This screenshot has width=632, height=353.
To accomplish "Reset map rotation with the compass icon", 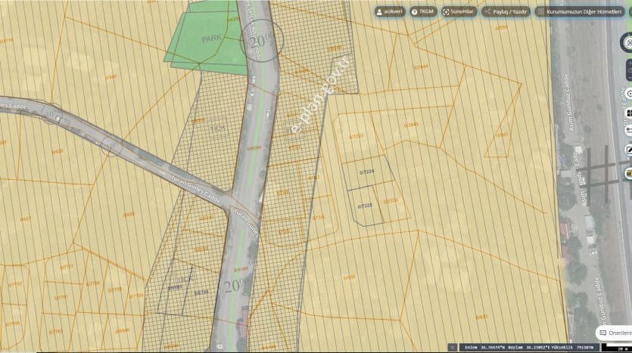I will [628, 43].
